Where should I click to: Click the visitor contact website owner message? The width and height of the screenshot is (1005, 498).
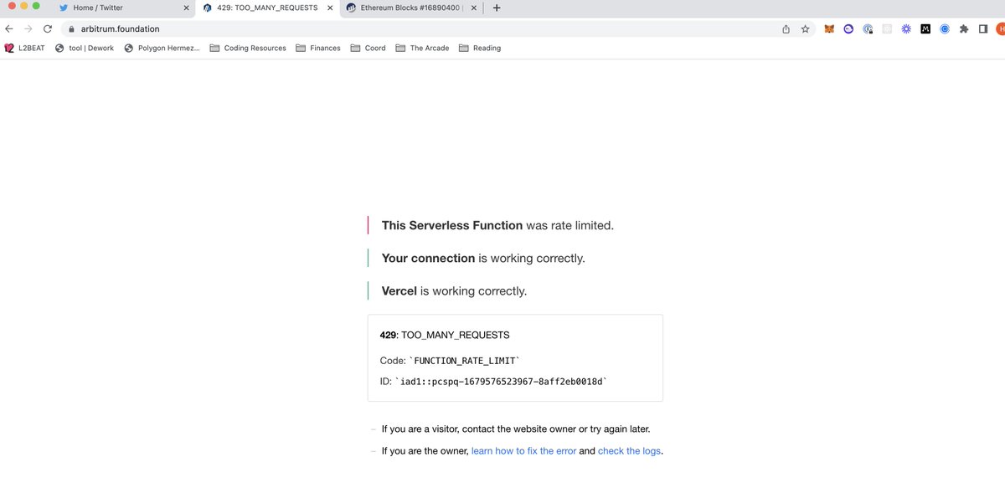[x=515, y=429]
